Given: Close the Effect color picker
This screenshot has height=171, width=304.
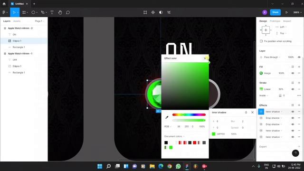Looking at the screenshot, I should pyautogui.click(x=205, y=58).
